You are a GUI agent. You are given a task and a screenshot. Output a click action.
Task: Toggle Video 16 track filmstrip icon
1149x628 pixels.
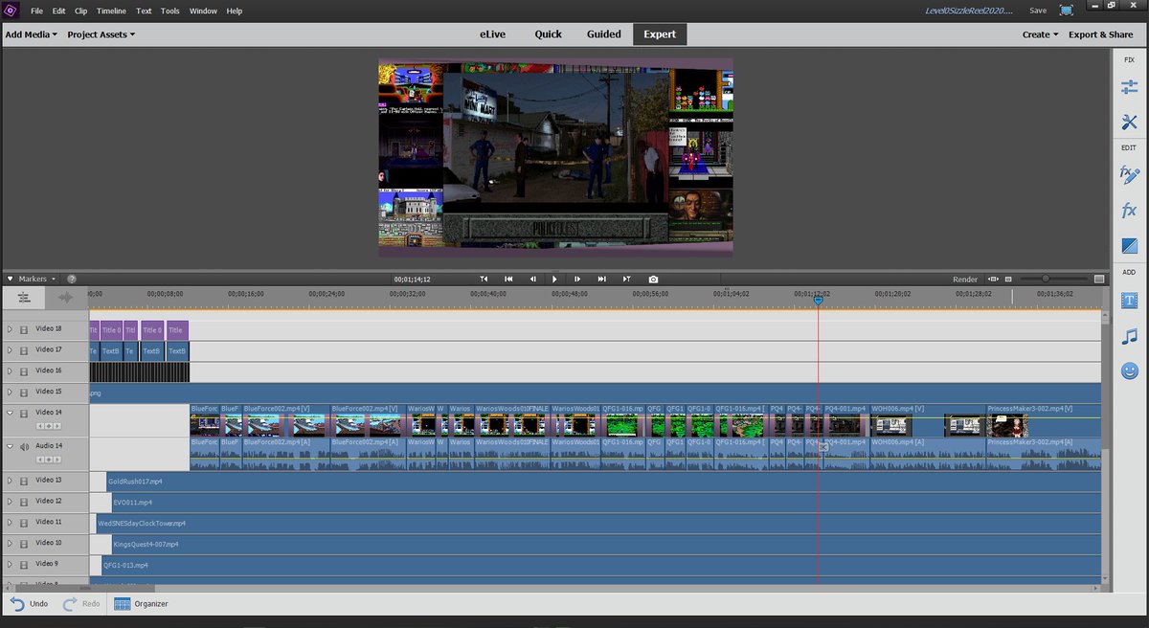(24, 371)
